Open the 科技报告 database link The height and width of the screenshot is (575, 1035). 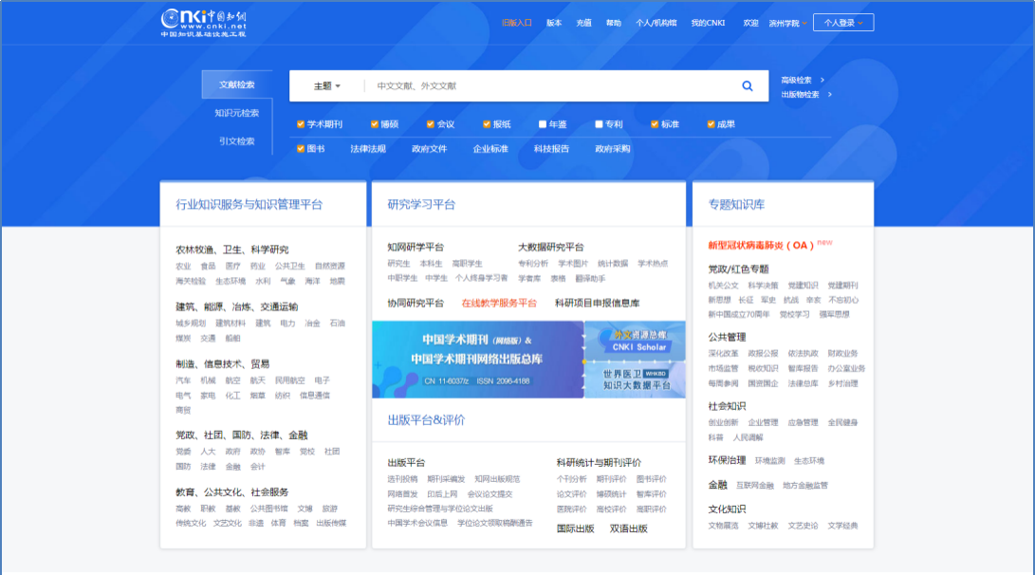[x=551, y=149]
